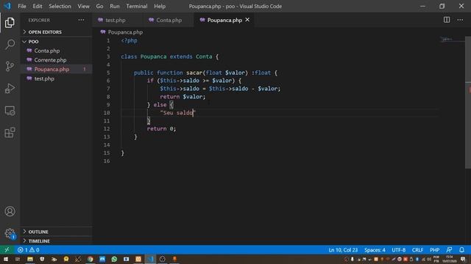Image resolution: width=471 pixels, height=264 pixels.
Task: Open Source Control view
Action: (10, 66)
